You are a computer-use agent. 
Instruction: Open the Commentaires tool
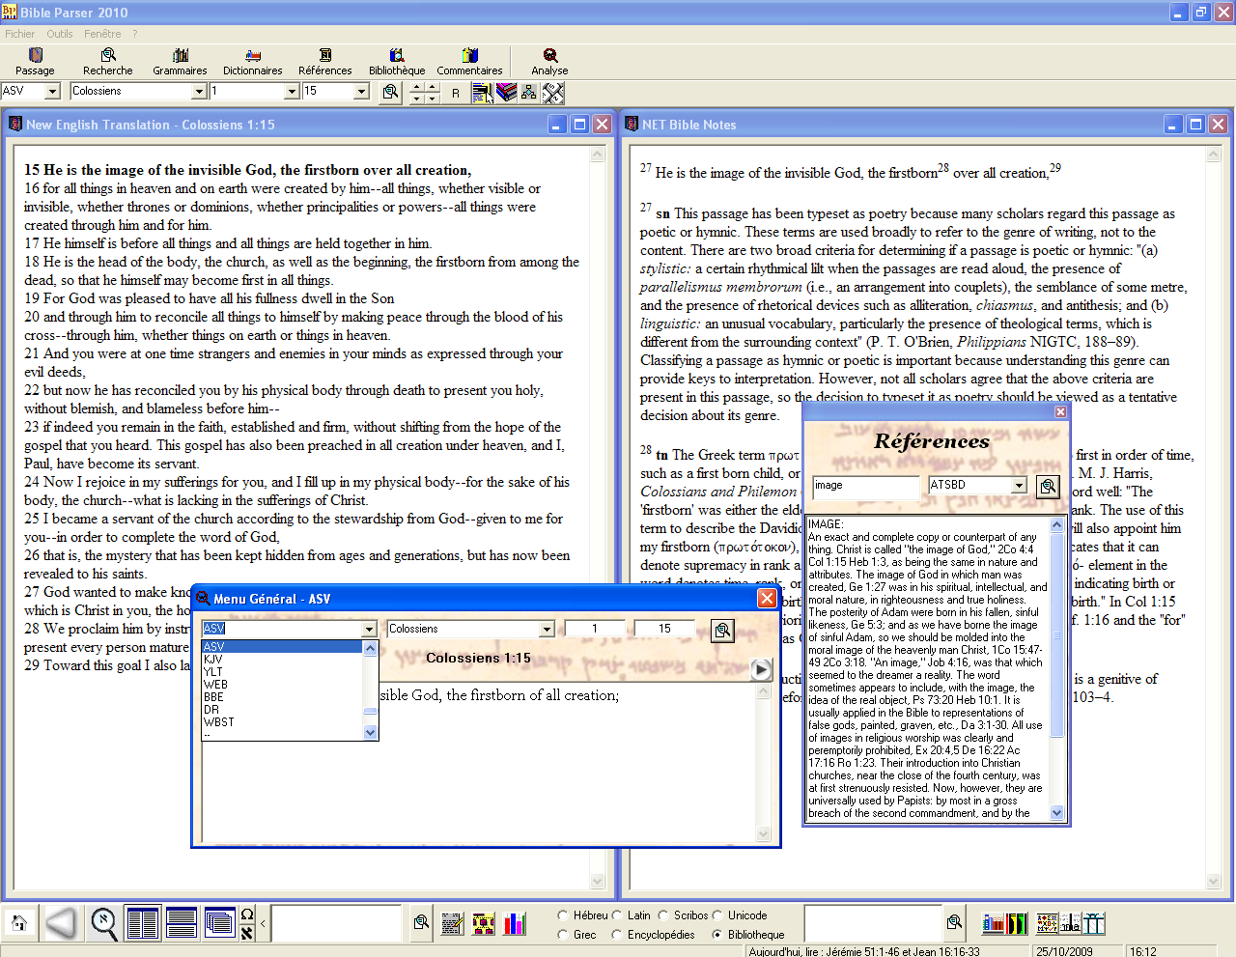coord(469,62)
